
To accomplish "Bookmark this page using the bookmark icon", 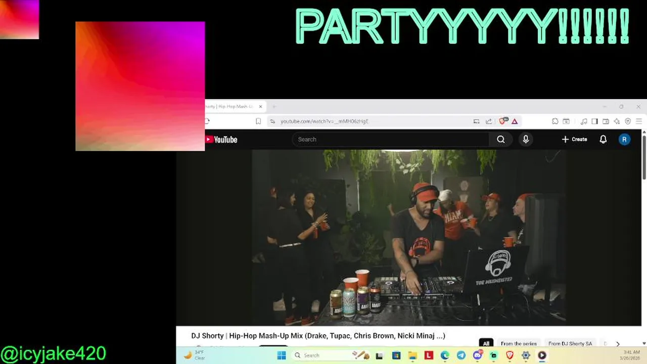I will coord(258,121).
